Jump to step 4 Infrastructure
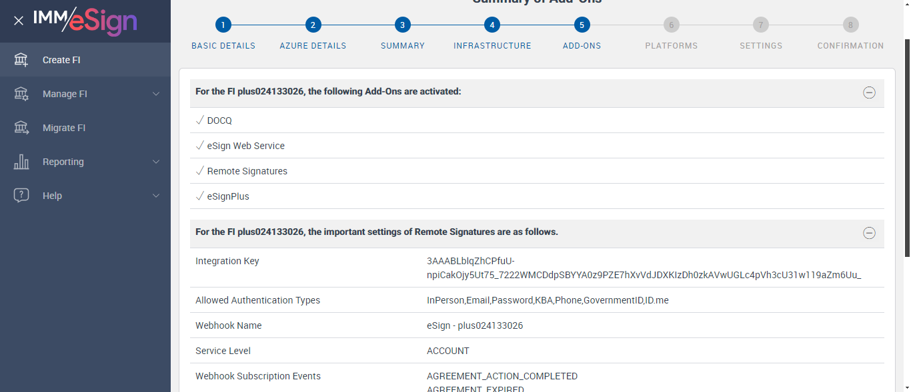The height and width of the screenshot is (392, 911). 492,25
